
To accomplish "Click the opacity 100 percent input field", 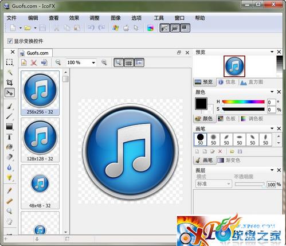I will click(x=271, y=185).
